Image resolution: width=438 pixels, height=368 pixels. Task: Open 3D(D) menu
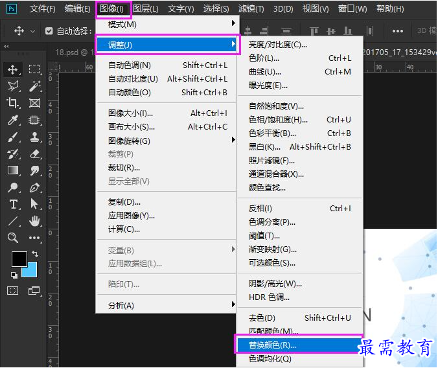point(283,8)
